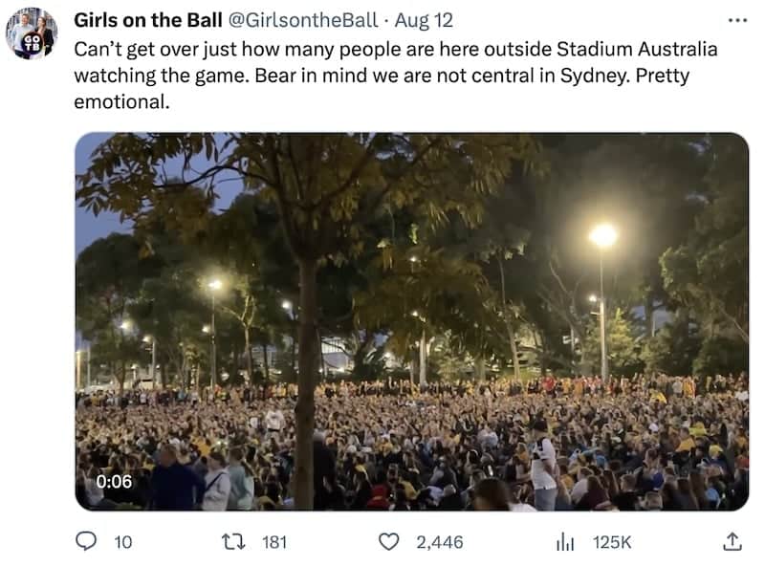Open the Girls on the Ball profile avatar

[32, 33]
